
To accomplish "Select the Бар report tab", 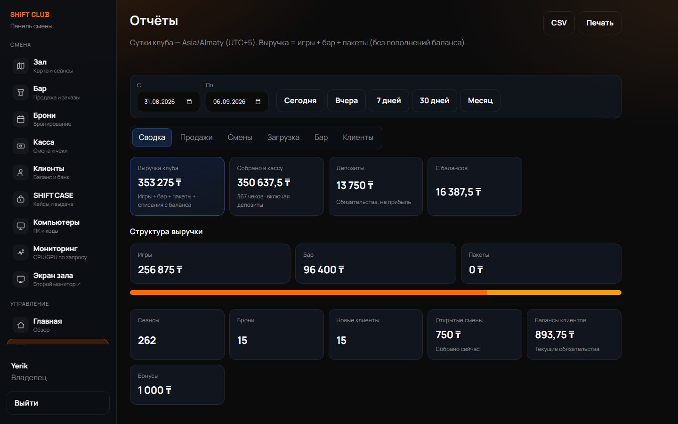I will pyautogui.click(x=321, y=138).
